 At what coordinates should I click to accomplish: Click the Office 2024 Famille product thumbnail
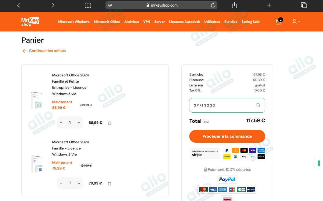37,164
